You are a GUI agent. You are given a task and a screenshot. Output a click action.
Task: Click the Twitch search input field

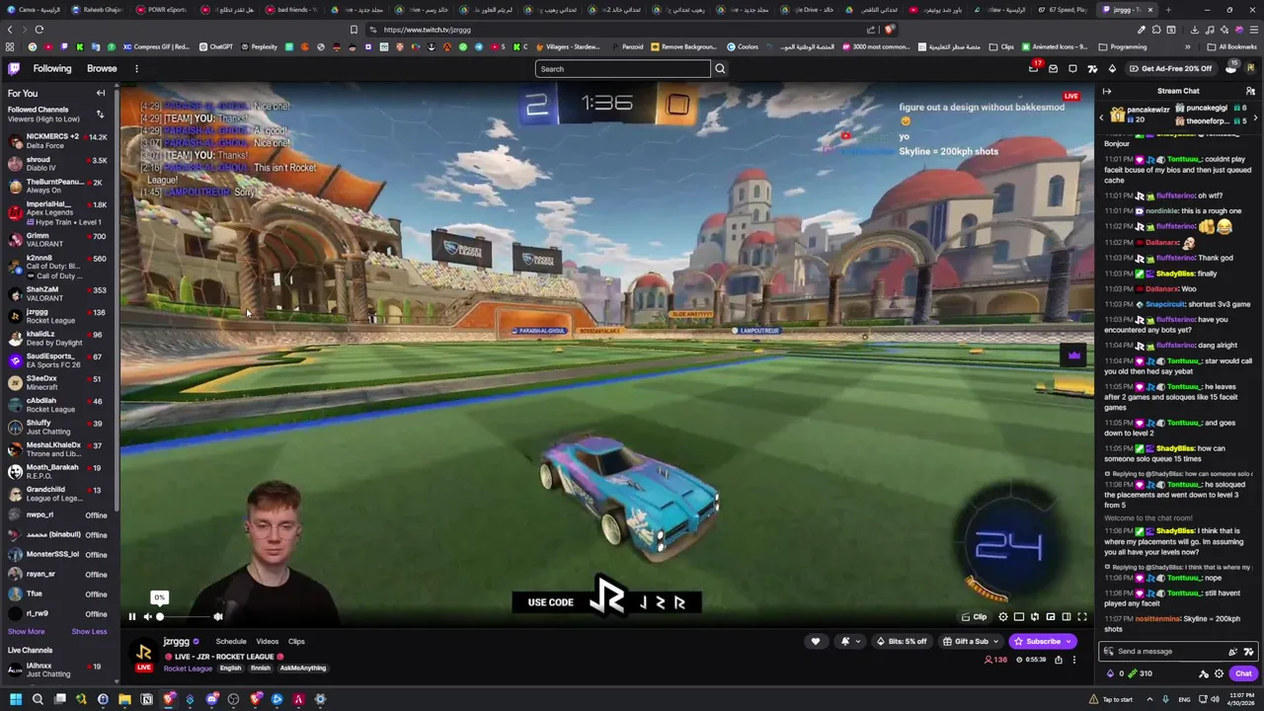pyautogui.click(x=623, y=69)
